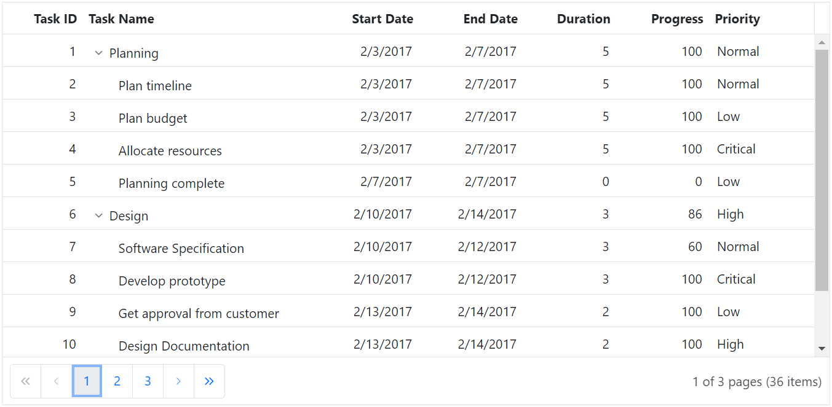Jump to the last page with the double-right-arrow icon
832x407 pixels.
tap(209, 381)
